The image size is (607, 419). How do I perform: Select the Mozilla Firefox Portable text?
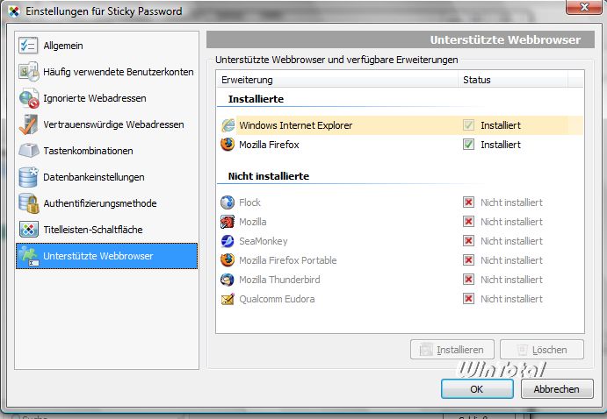(x=287, y=260)
